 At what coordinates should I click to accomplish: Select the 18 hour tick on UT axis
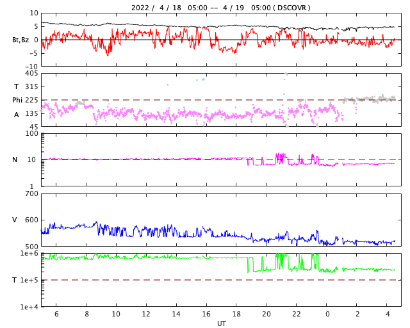236,314
